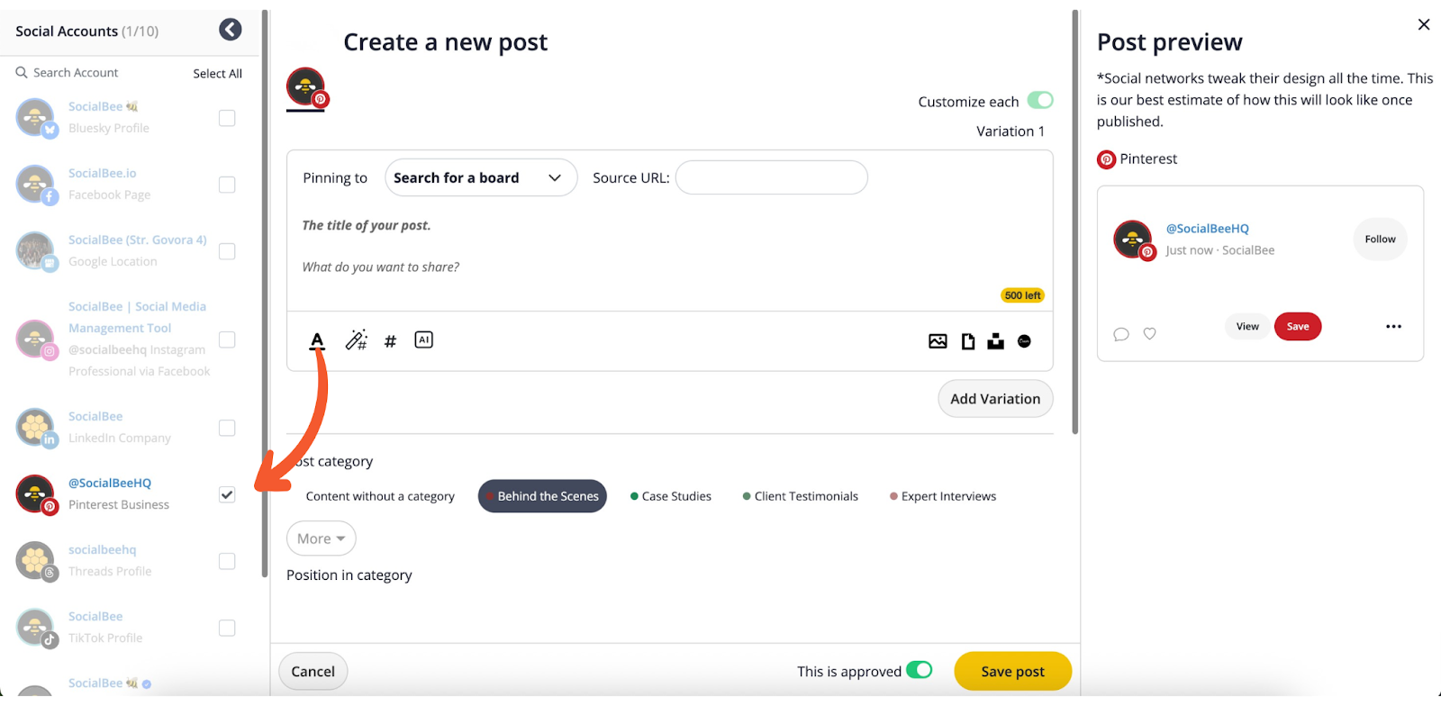
Task: Click the Save post button
Action: 1012,671
